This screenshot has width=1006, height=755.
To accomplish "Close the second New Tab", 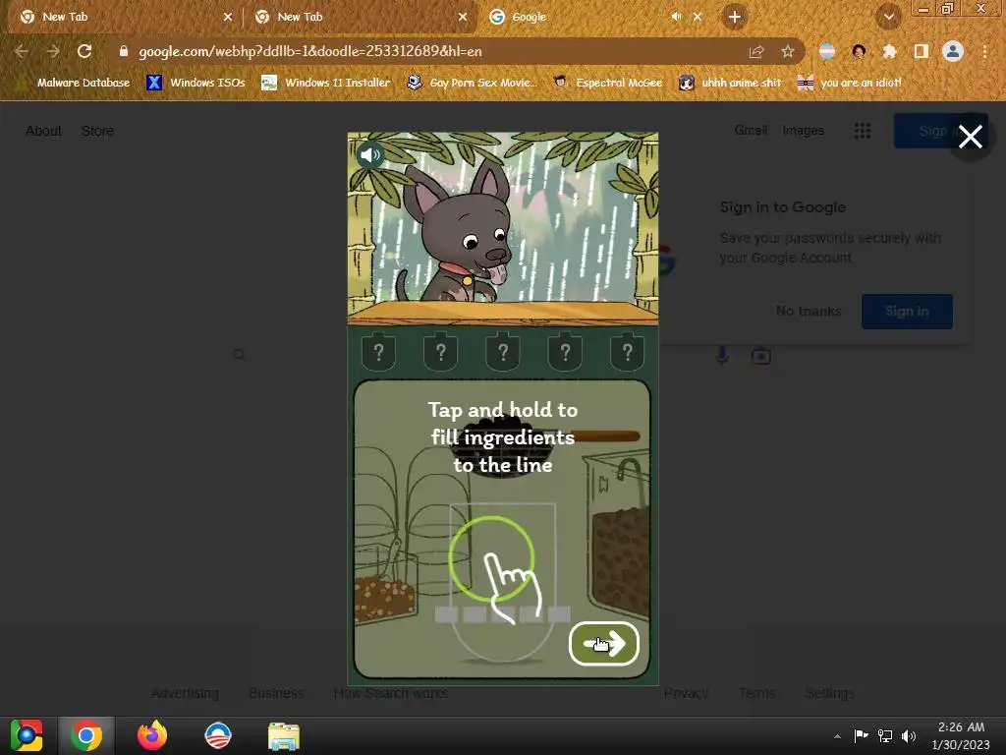I will [463, 18].
